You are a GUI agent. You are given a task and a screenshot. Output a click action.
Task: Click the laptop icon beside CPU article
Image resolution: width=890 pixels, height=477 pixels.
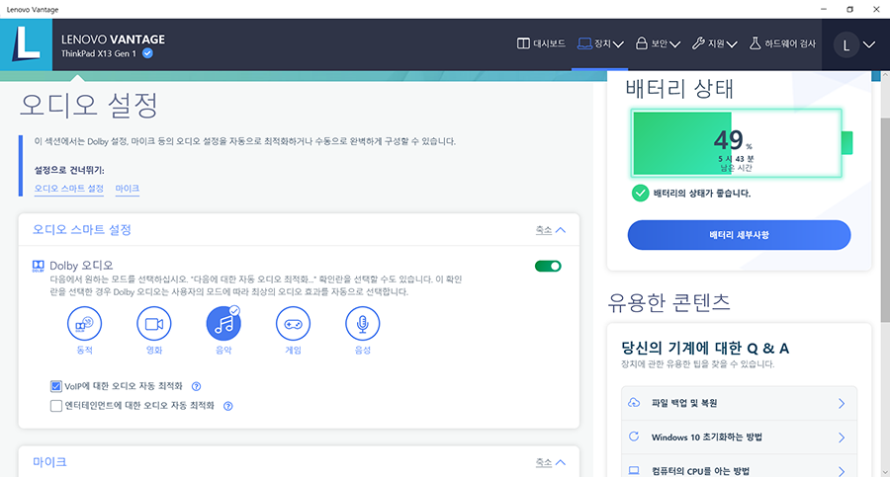(634, 471)
